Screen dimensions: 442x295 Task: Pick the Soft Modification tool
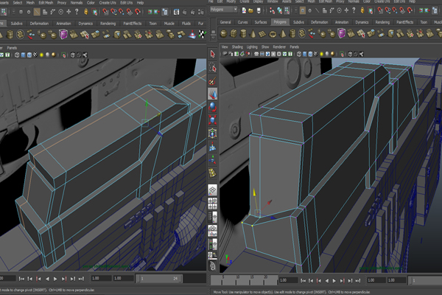click(x=213, y=147)
